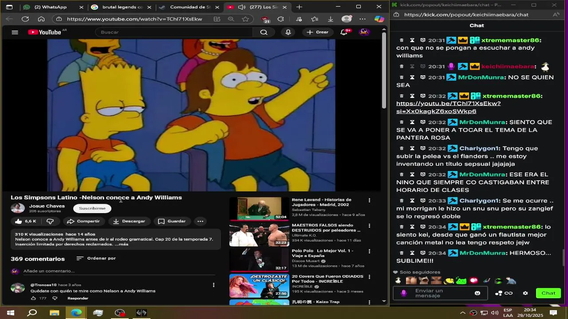The height and width of the screenshot is (319, 568).
Task: Click the Descargar download button
Action: (129, 221)
